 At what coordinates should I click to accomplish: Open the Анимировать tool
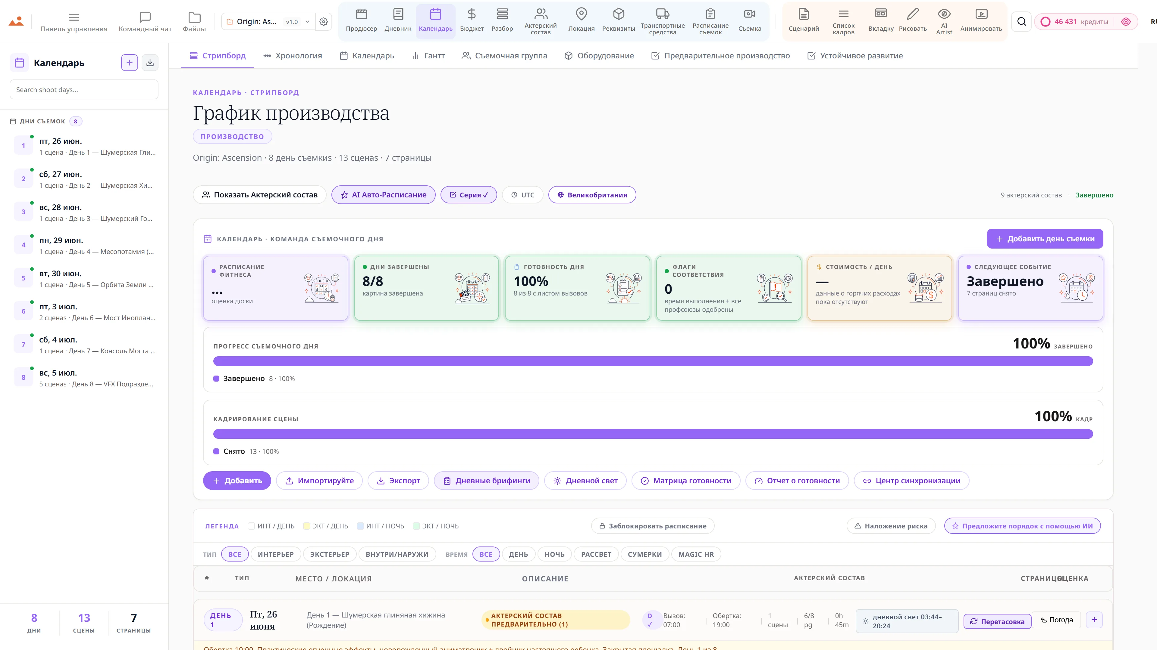pyautogui.click(x=981, y=21)
